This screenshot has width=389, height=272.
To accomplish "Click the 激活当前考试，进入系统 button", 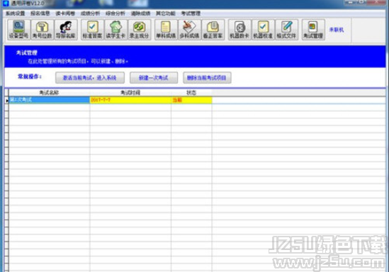I will tap(90, 78).
